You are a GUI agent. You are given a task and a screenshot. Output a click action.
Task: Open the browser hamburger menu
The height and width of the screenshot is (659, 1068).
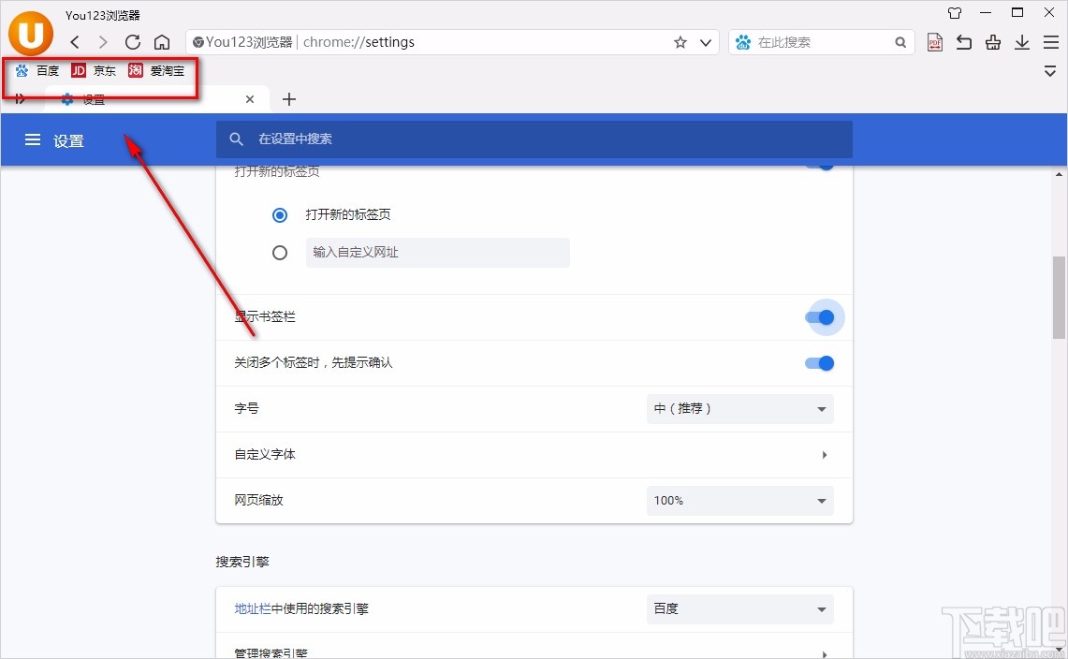1050,42
